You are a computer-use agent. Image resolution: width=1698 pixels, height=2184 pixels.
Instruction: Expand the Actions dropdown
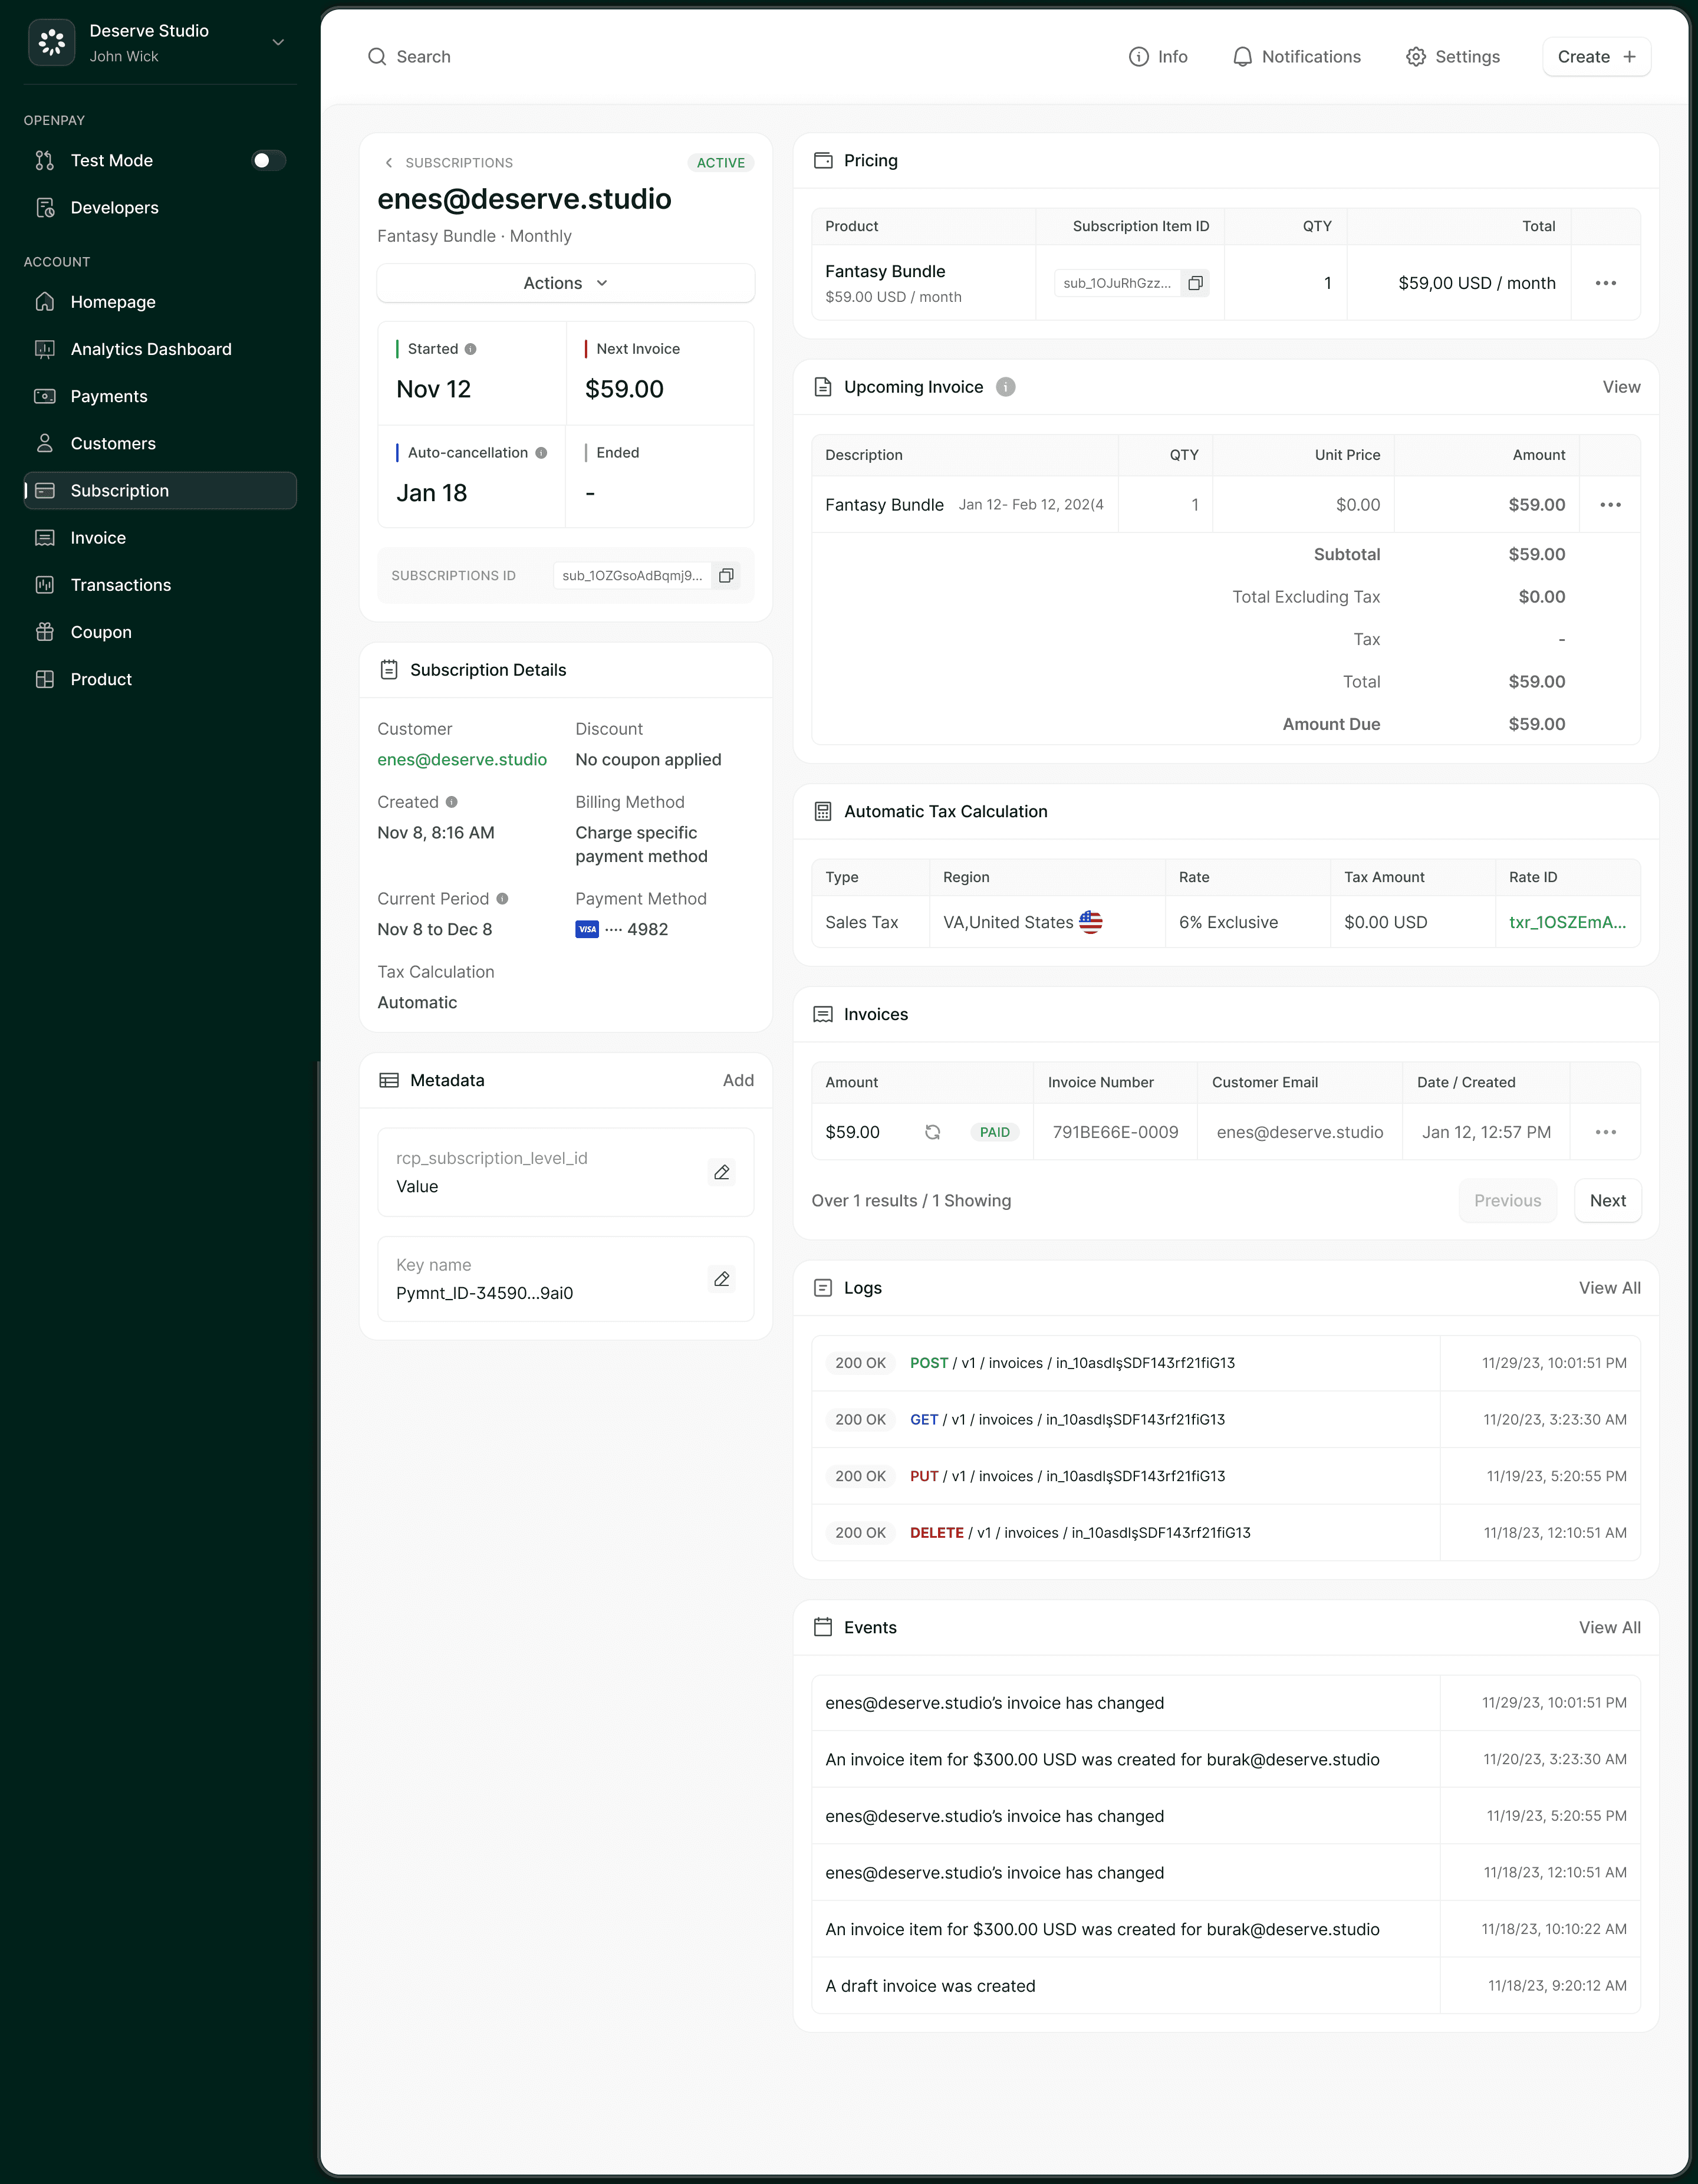[564, 283]
